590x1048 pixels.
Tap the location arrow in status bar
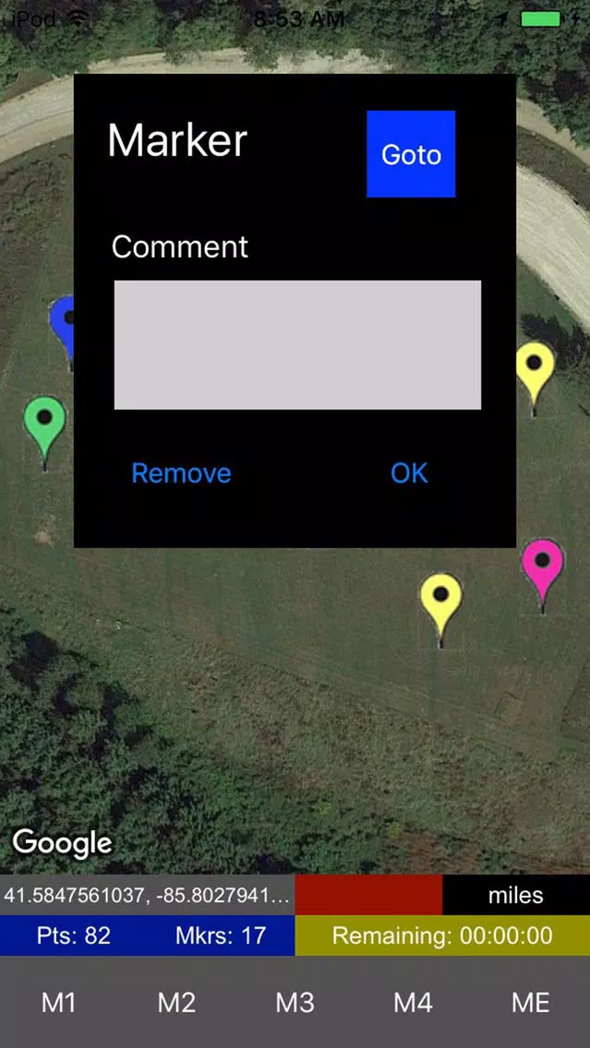[x=501, y=18]
